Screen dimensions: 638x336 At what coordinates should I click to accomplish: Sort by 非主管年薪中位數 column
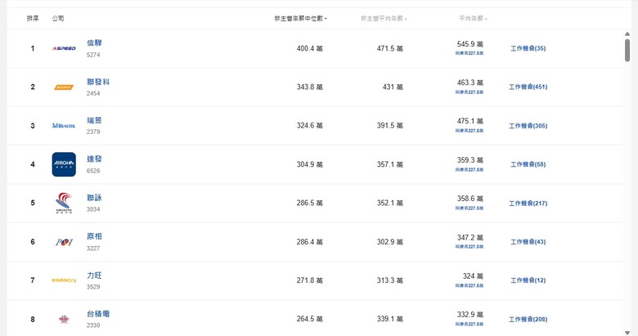300,18
